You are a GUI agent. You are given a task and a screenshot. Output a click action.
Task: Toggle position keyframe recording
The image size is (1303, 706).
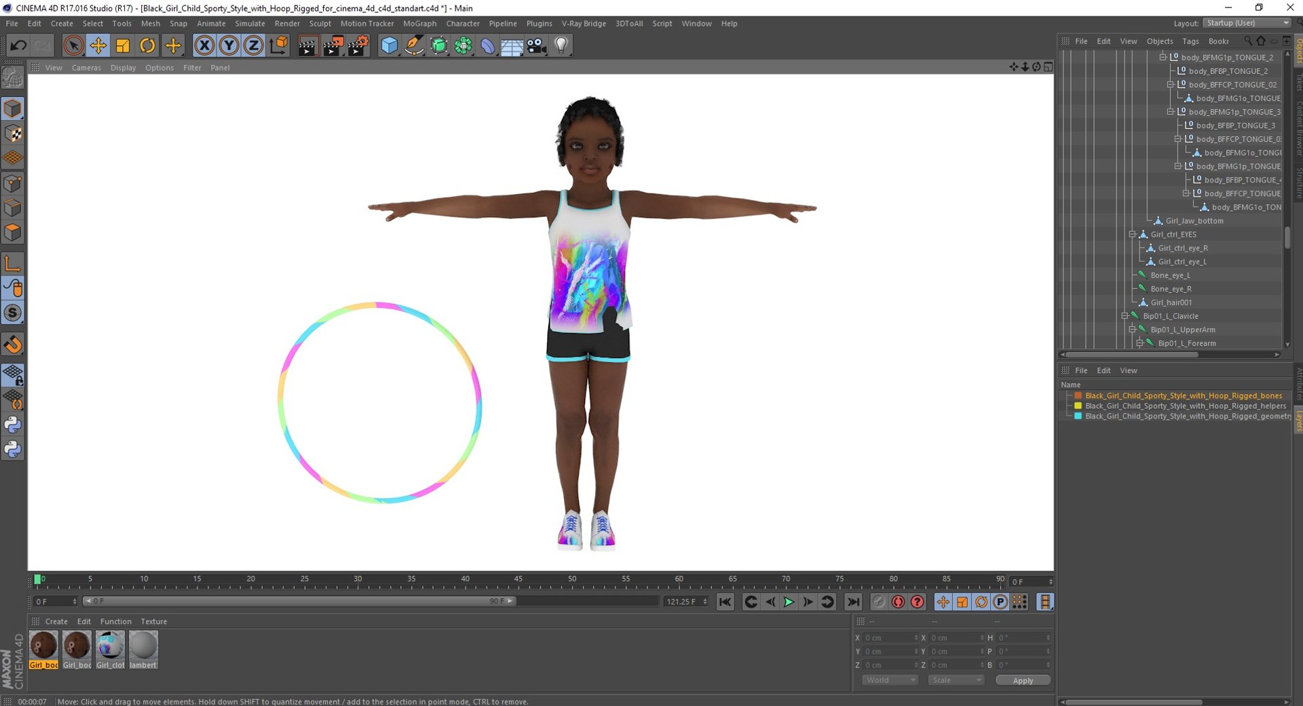(943, 602)
